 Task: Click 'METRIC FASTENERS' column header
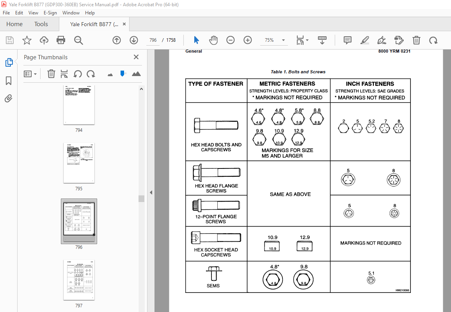[287, 84]
